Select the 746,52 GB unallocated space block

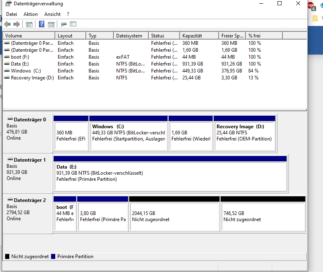[x=263, y=214]
